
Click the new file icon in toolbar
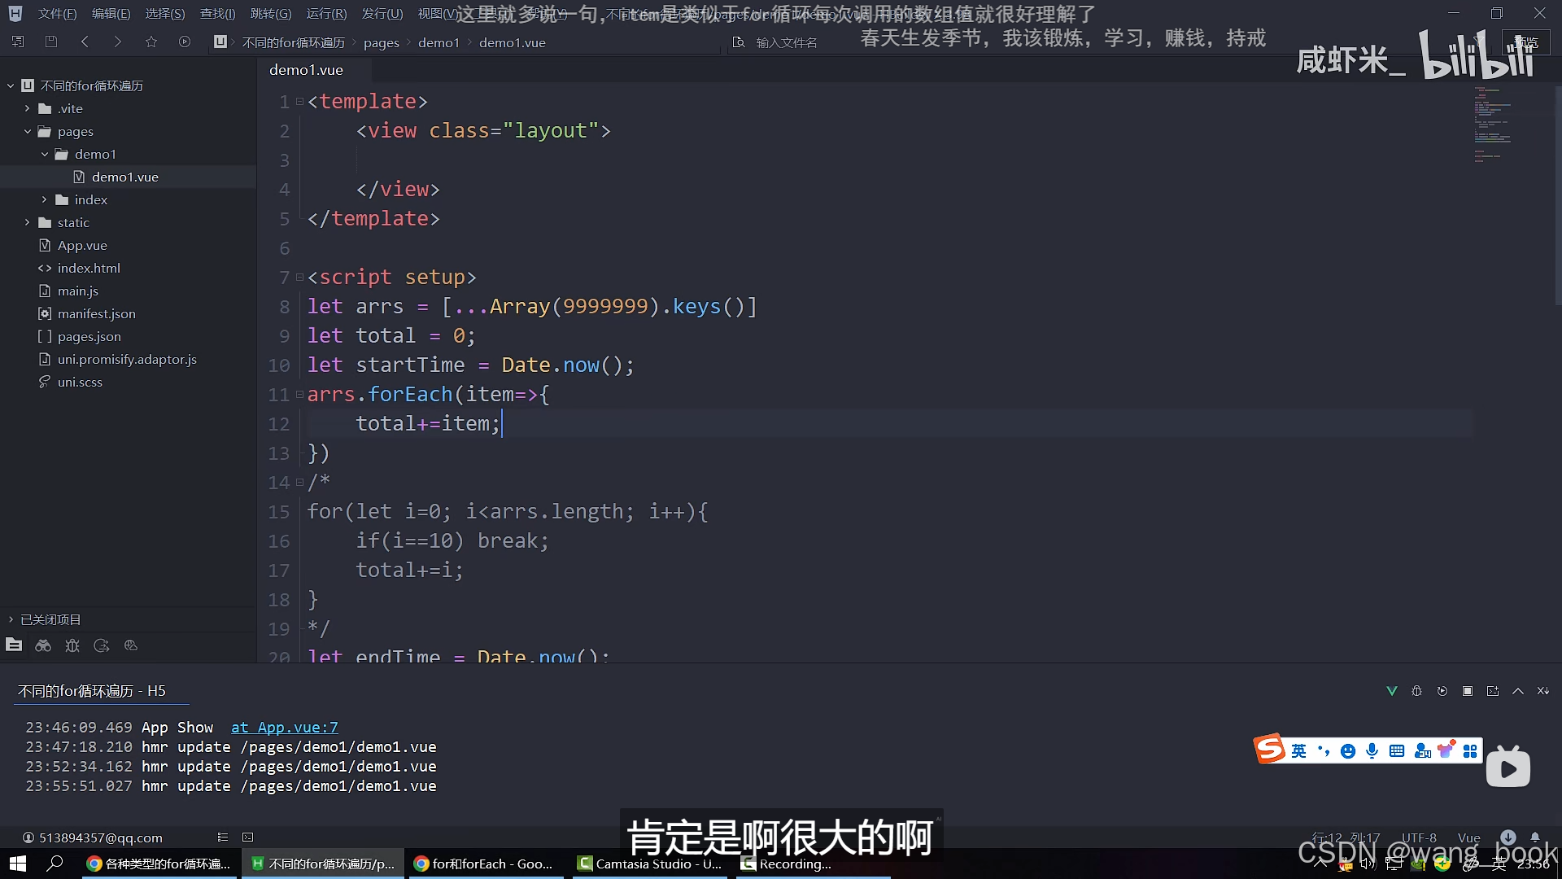18,42
